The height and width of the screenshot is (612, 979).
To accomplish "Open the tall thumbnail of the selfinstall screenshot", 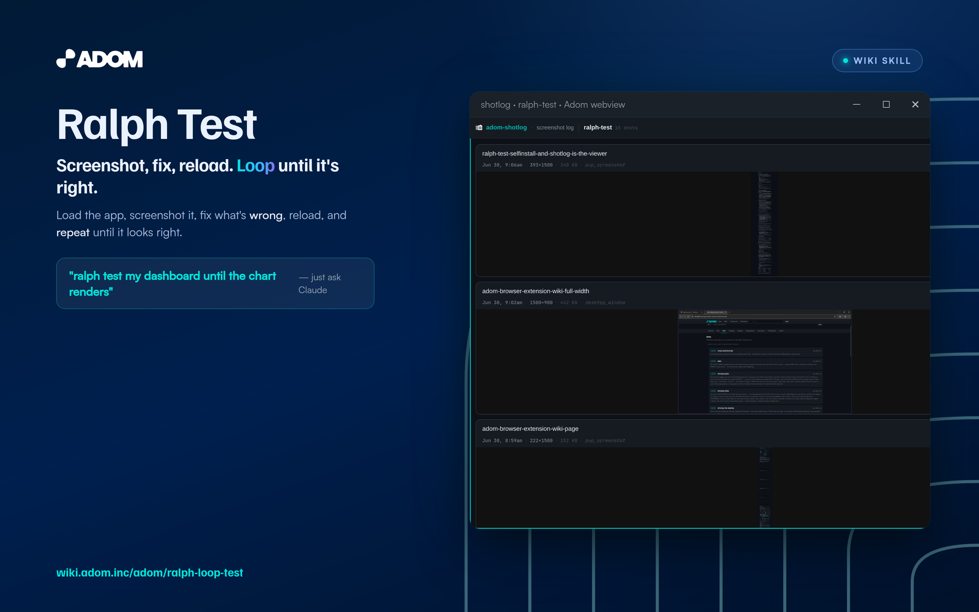I will tap(765, 224).
